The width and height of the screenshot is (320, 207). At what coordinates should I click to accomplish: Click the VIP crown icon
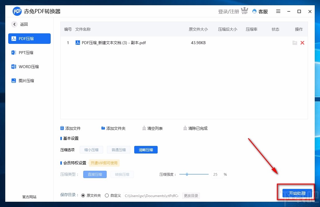(x=244, y=10)
